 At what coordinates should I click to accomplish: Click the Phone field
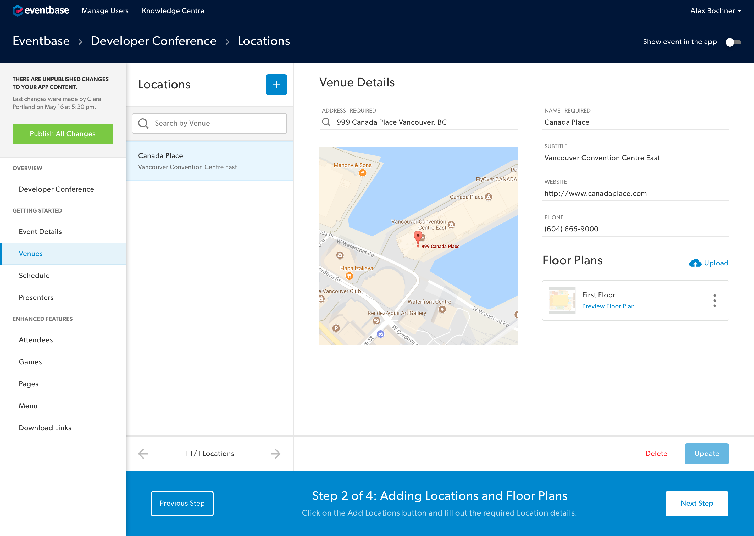[x=635, y=229]
